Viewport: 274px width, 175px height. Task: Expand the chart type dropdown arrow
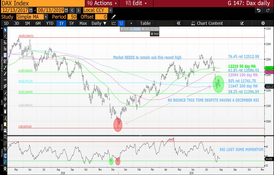[131, 23]
